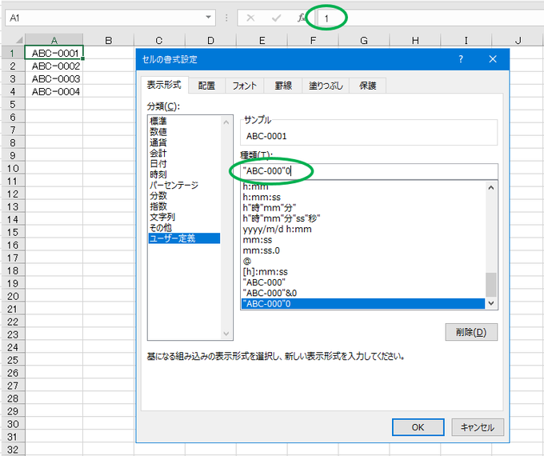
Task: Select the "ABC-000"0 format entry
Action: click(363, 304)
